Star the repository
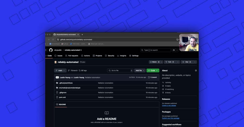Viewport: 244px width, 127px height. (x=187, y=62)
